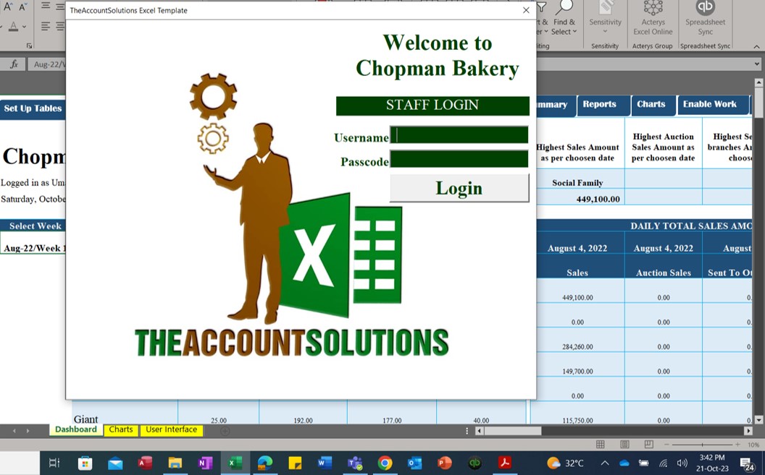The width and height of the screenshot is (765, 475).
Task: Open Microsoft Teams from taskbar
Action: pos(355,463)
